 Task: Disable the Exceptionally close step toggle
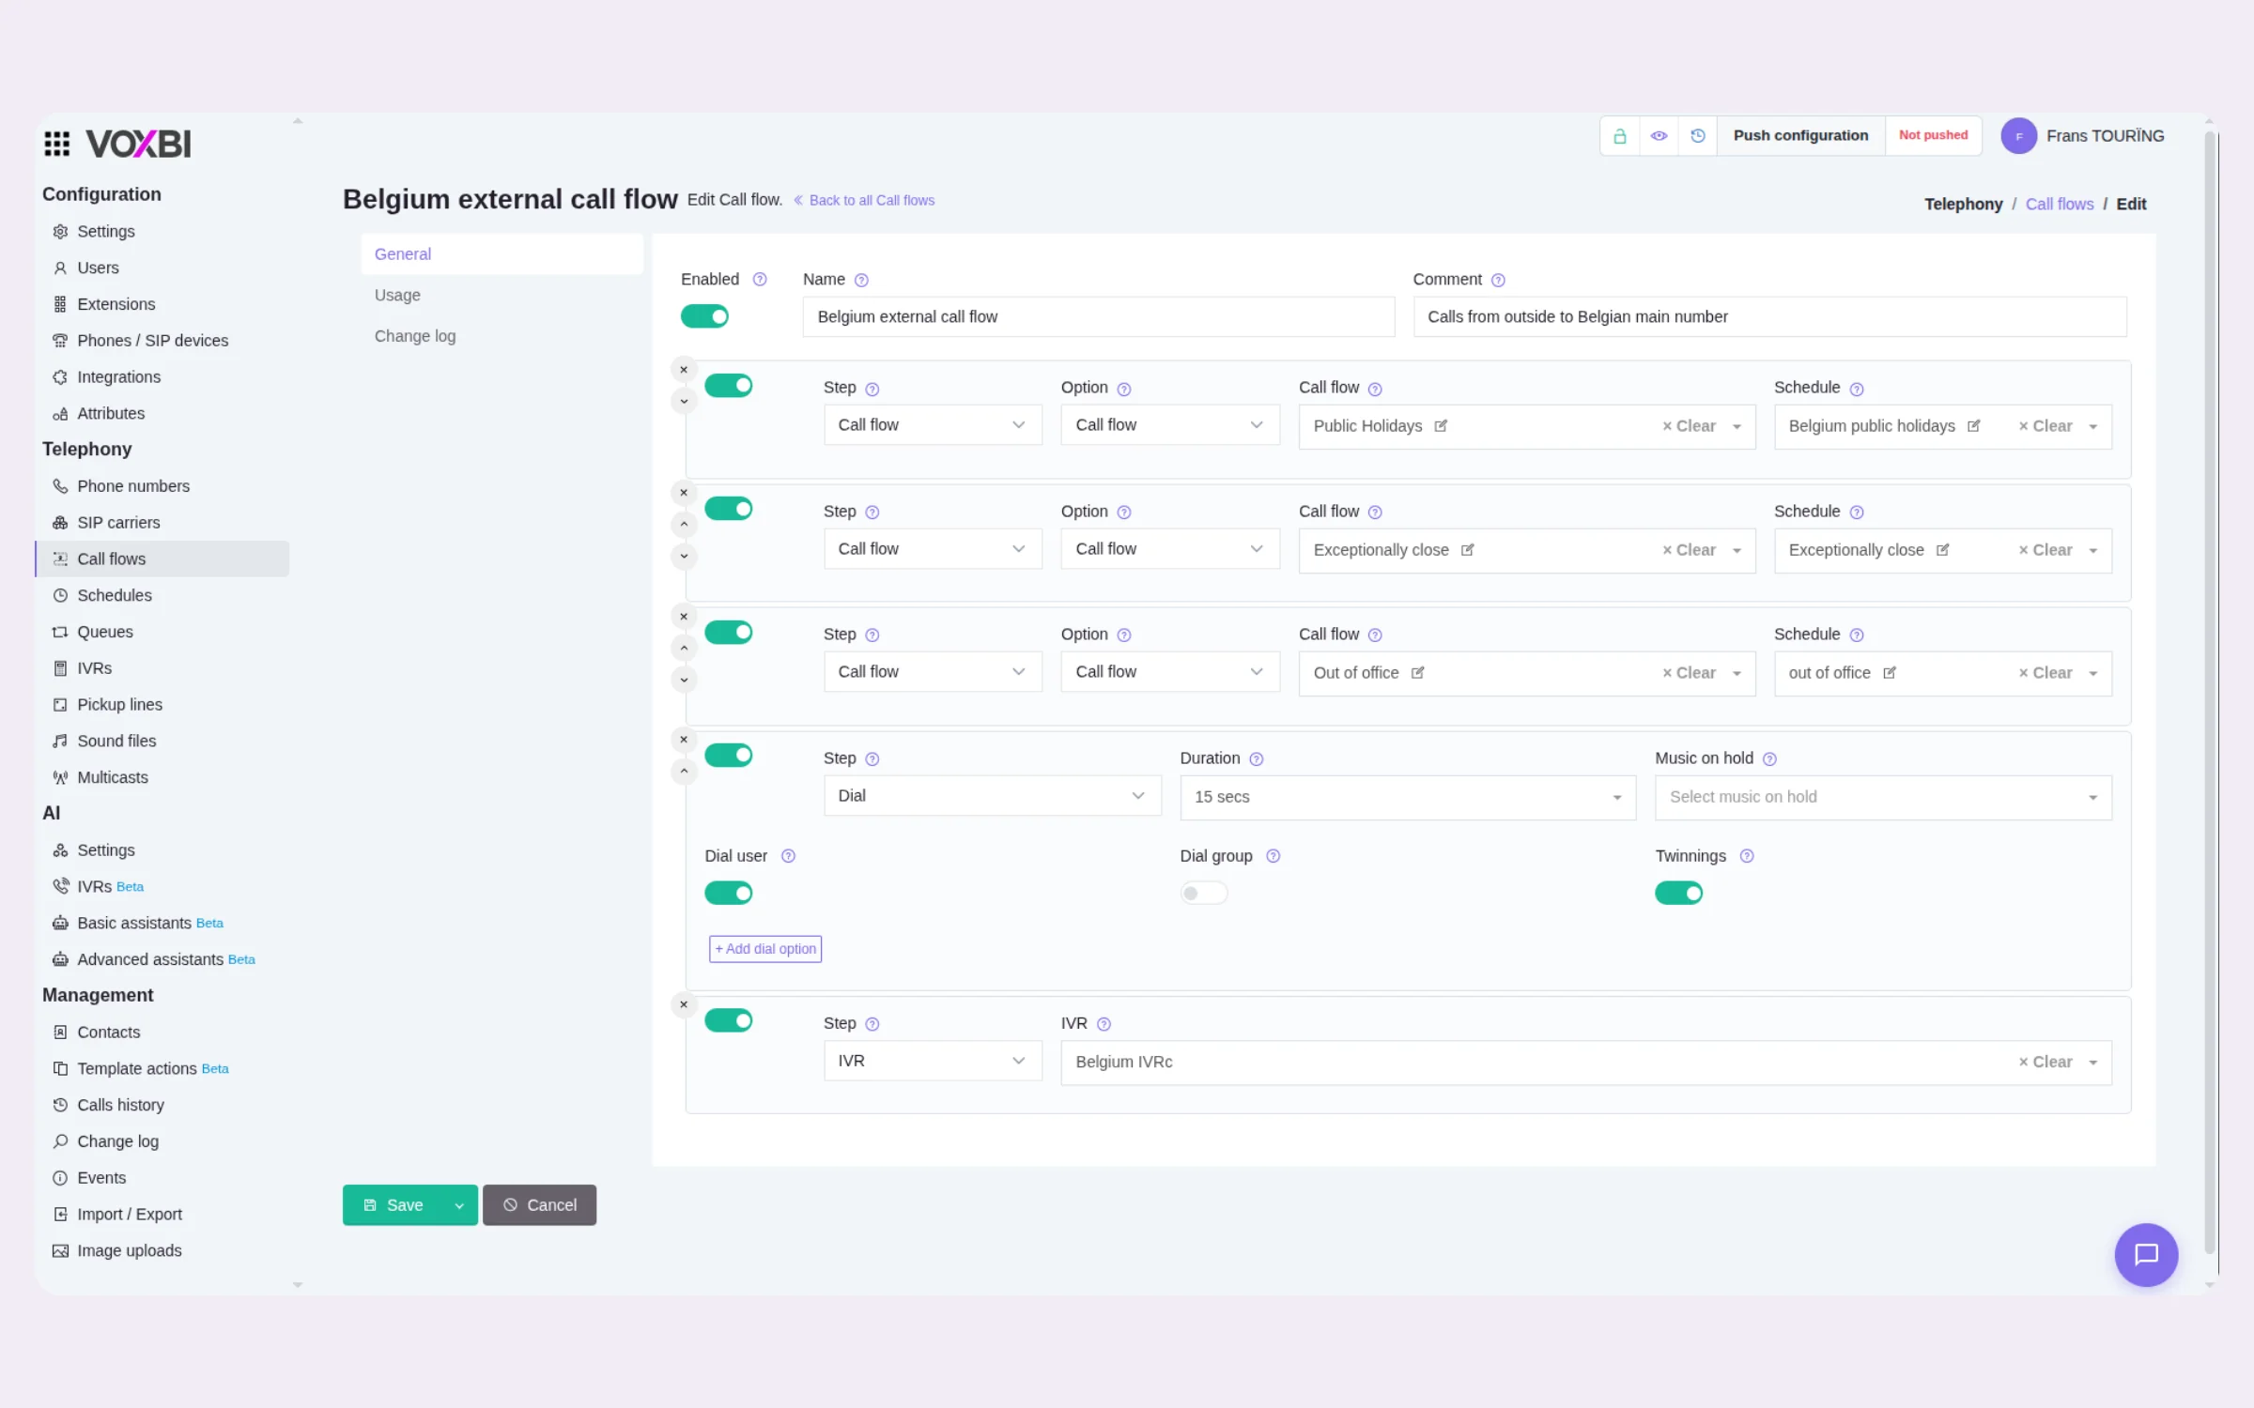click(729, 509)
